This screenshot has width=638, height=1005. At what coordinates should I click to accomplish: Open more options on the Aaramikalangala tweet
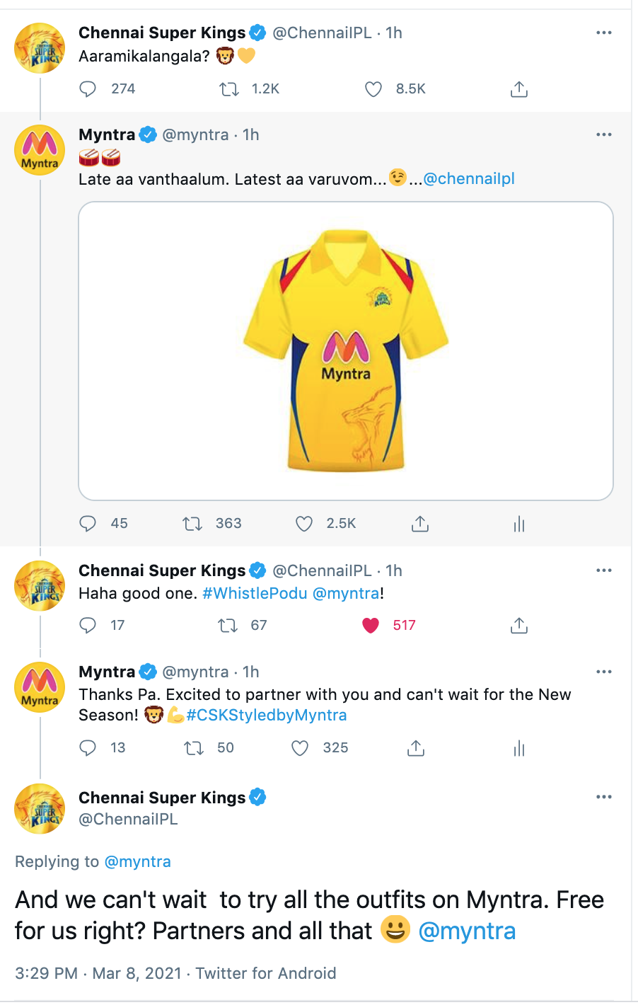coord(603,33)
